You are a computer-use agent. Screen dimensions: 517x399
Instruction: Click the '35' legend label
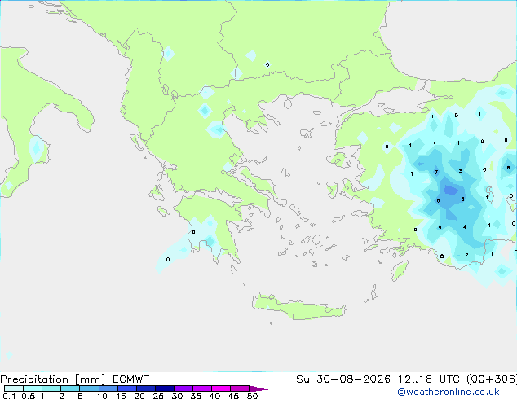click(196, 396)
